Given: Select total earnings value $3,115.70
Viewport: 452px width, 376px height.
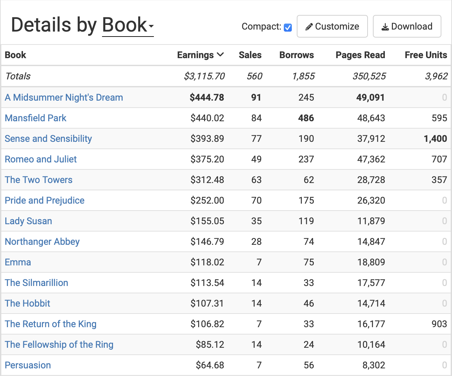Looking at the screenshot, I should point(204,76).
